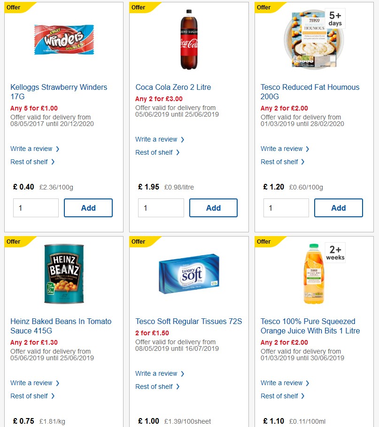Screen dimensions: 379x427
Task: Add Kelloggs Strawberry Winders to basket
Action: 88,207
